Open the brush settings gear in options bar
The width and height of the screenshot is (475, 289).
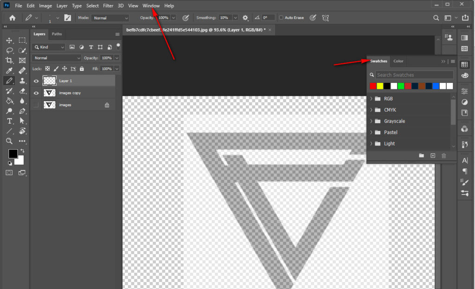pos(245,18)
